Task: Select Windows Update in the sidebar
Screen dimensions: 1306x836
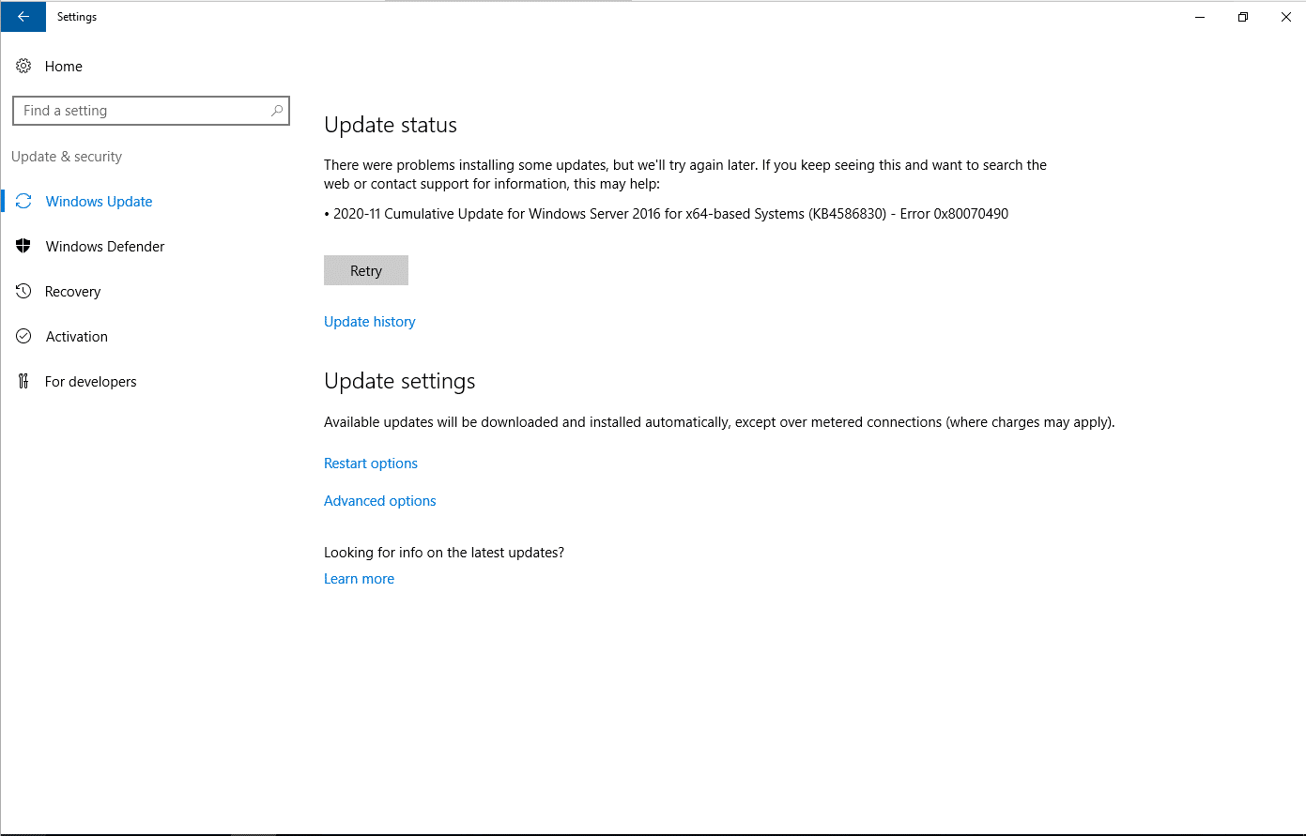Action: pos(99,202)
